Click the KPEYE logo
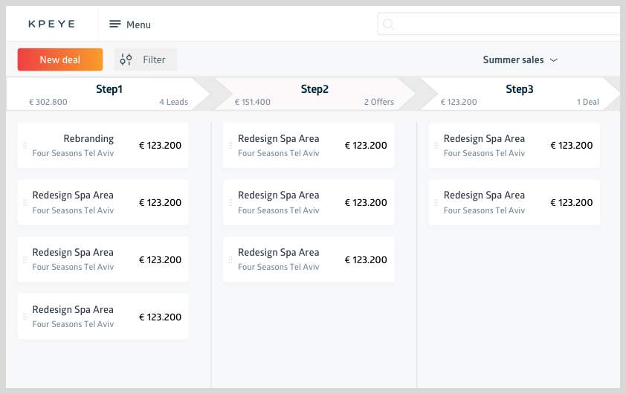The height and width of the screenshot is (394, 626). point(51,24)
